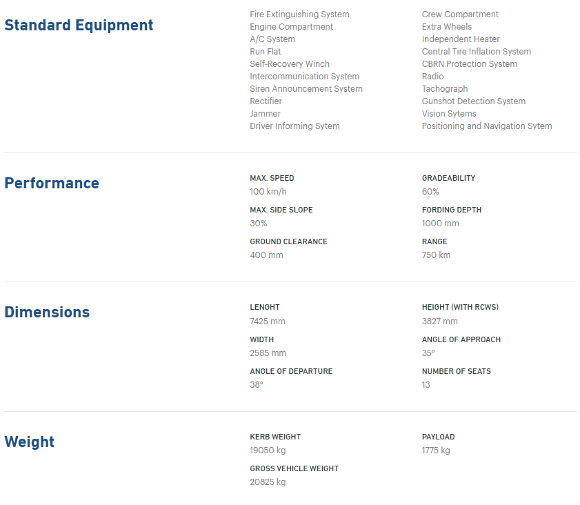
Task: Click the Self-Recovery Winch entry
Action: point(290,64)
